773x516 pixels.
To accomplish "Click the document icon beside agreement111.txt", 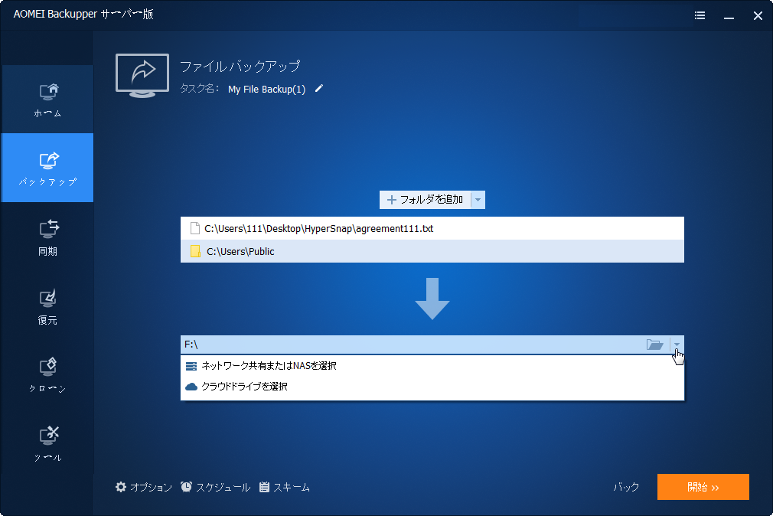I will point(194,228).
